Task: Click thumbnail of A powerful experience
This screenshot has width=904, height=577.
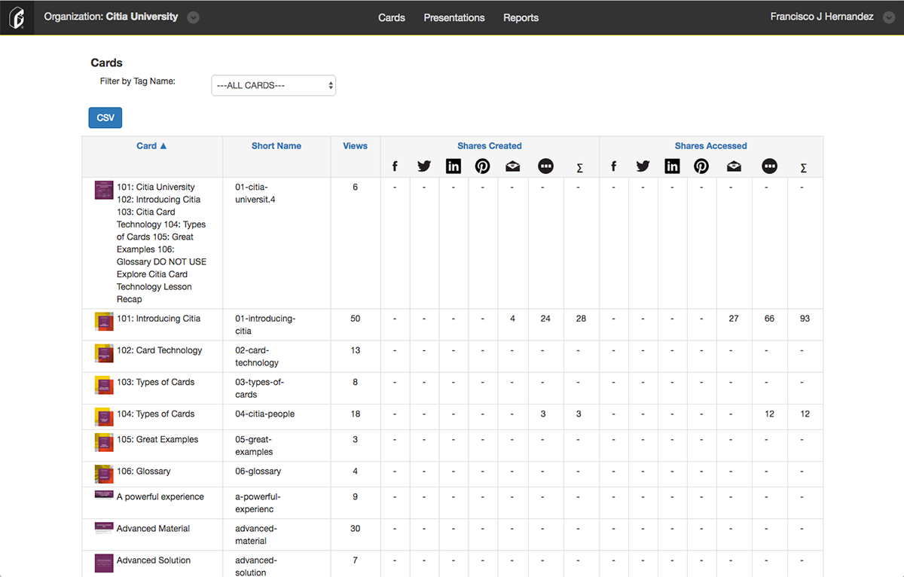Action: tap(104, 494)
